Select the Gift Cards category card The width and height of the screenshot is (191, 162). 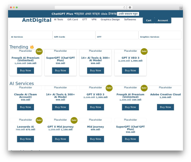click(x=74, y=35)
